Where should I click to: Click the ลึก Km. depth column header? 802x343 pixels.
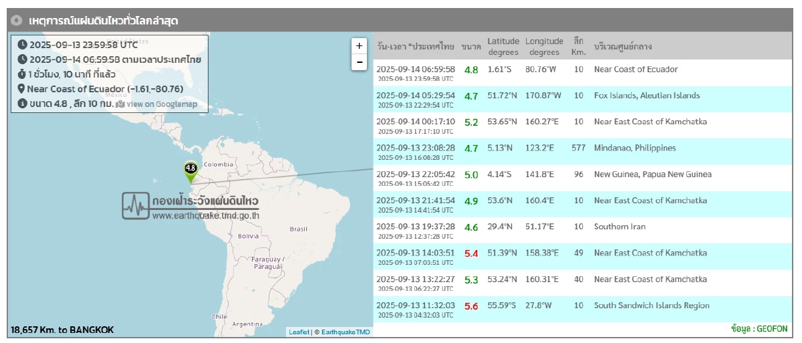click(x=578, y=46)
